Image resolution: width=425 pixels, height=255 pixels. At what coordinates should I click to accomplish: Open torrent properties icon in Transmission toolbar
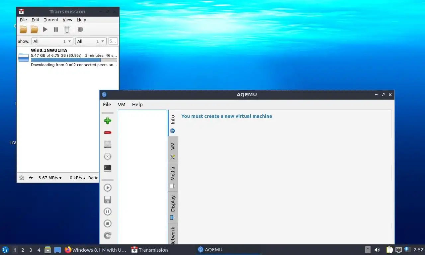[80, 30]
